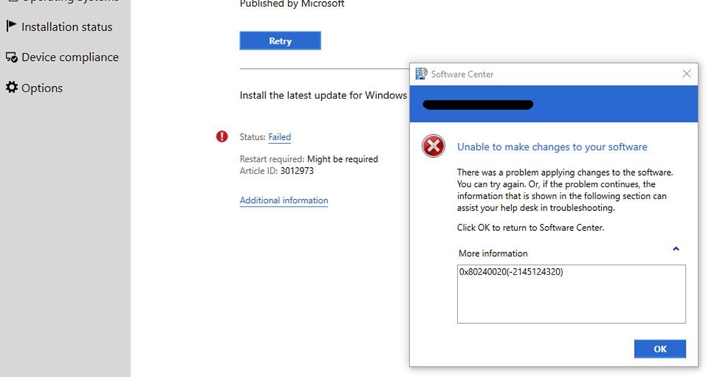The height and width of the screenshot is (377, 723).
Task: Click the 'More information' label
Action: pos(493,253)
